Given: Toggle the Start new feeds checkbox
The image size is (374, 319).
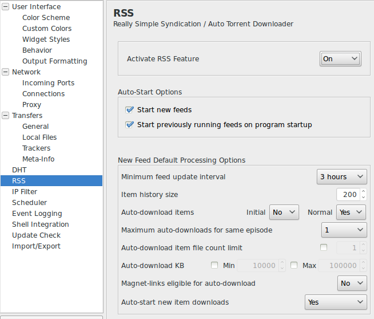Looking at the screenshot, I should [x=129, y=110].
